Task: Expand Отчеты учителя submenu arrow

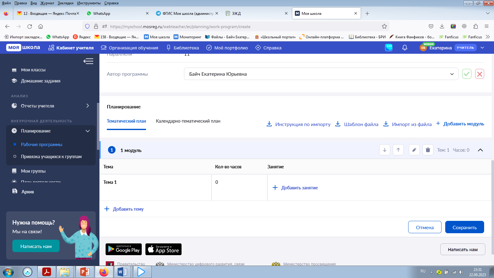Action: click(88, 106)
